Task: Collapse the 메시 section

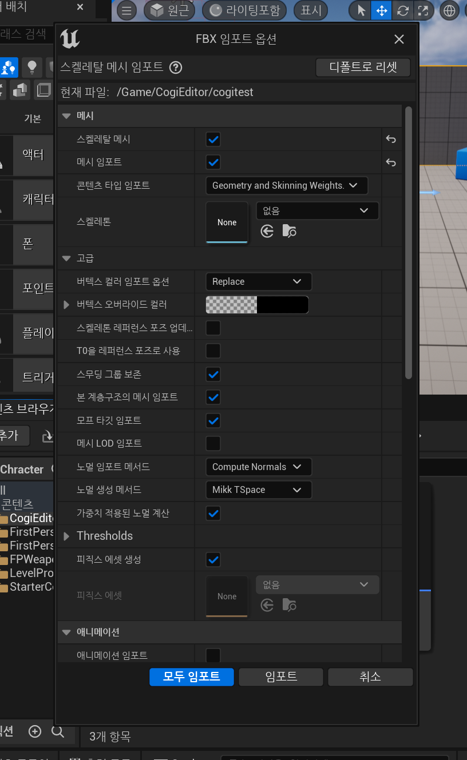Action: pos(66,116)
